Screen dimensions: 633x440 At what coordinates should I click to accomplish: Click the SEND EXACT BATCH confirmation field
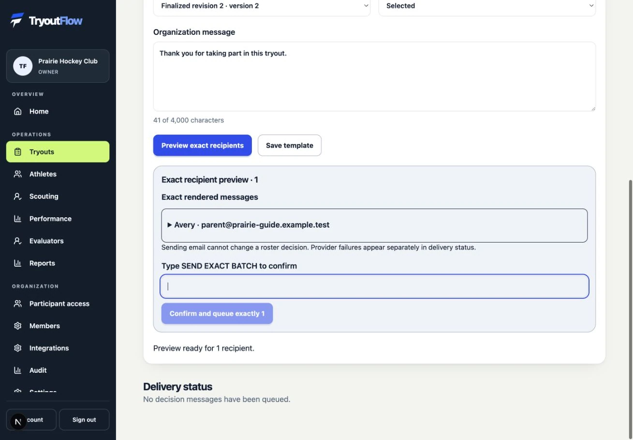(374, 287)
